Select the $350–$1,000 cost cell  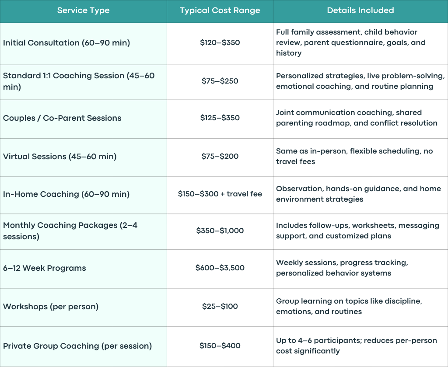click(x=220, y=232)
